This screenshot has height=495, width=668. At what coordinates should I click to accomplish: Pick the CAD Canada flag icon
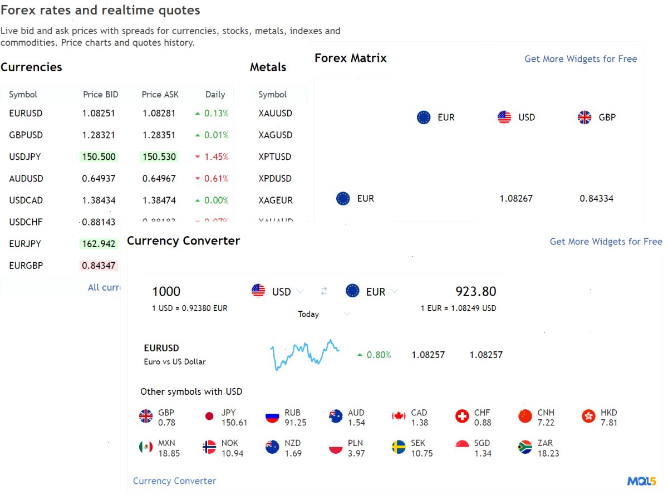point(399,416)
